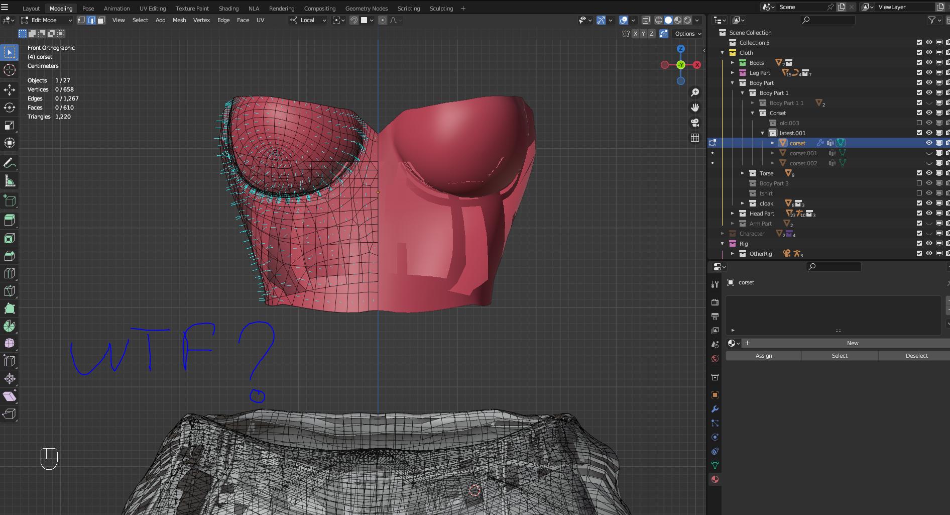Screen dimensions: 950x515
Task: Open the shading options dropdown arrow
Action: (697, 20)
